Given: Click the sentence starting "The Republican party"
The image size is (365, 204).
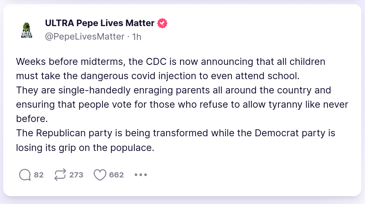Looking at the screenshot, I should click(176, 133).
